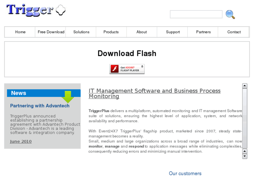Click the text 'management becomes a reality.'

(x=116, y=136)
